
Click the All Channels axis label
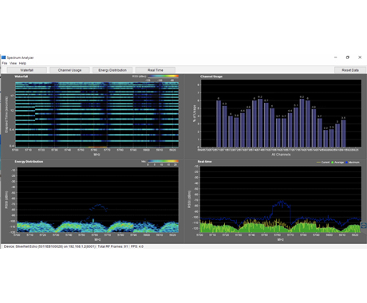click(x=281, y=155)
